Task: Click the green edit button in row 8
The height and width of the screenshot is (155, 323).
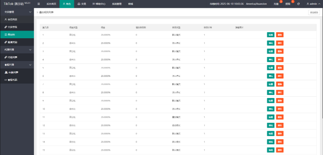Action: [271, 93]
